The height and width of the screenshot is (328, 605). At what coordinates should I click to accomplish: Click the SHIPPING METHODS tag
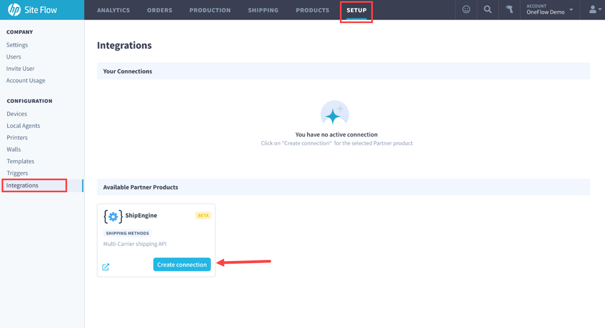(x=127, y=232)
